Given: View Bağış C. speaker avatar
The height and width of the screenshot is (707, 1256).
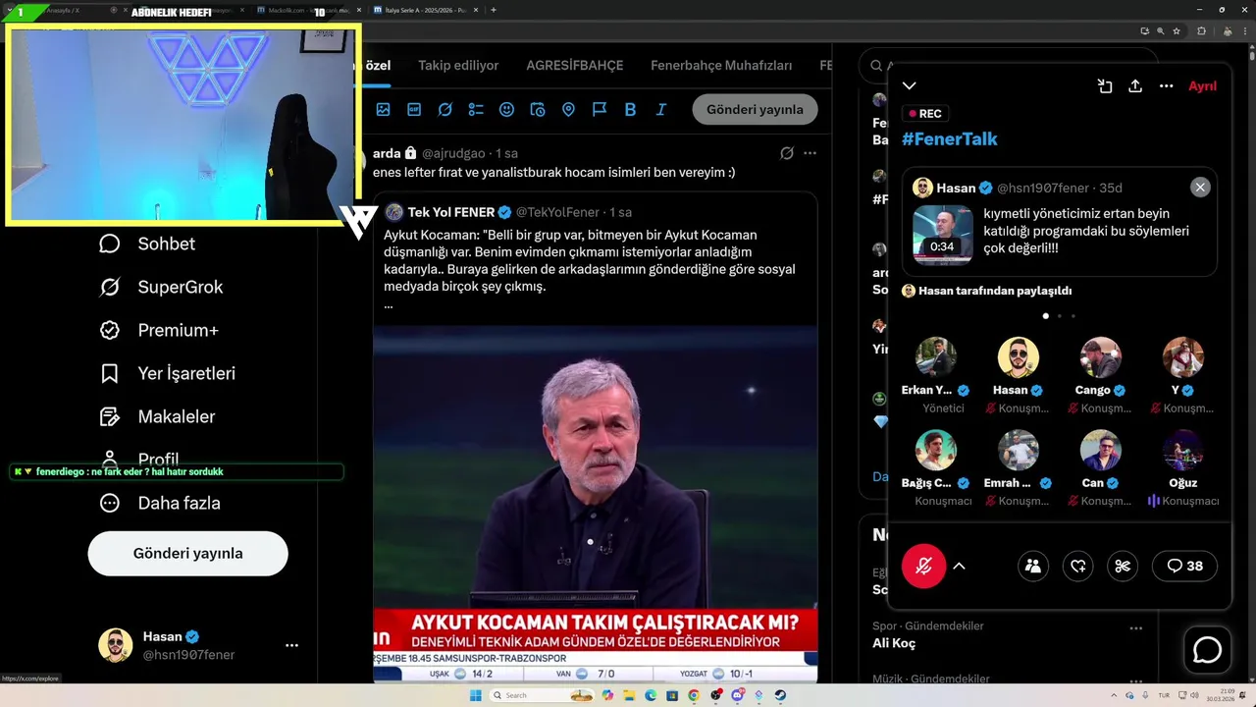Looking at the screenshot, I should pos(935,450).
